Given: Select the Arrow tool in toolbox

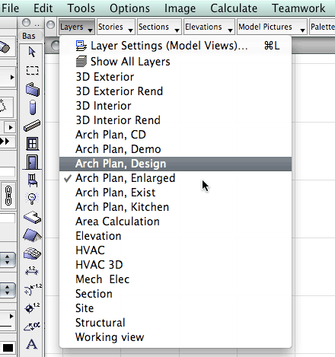Looking at the screenshot, I should click(x=32, y=52).
